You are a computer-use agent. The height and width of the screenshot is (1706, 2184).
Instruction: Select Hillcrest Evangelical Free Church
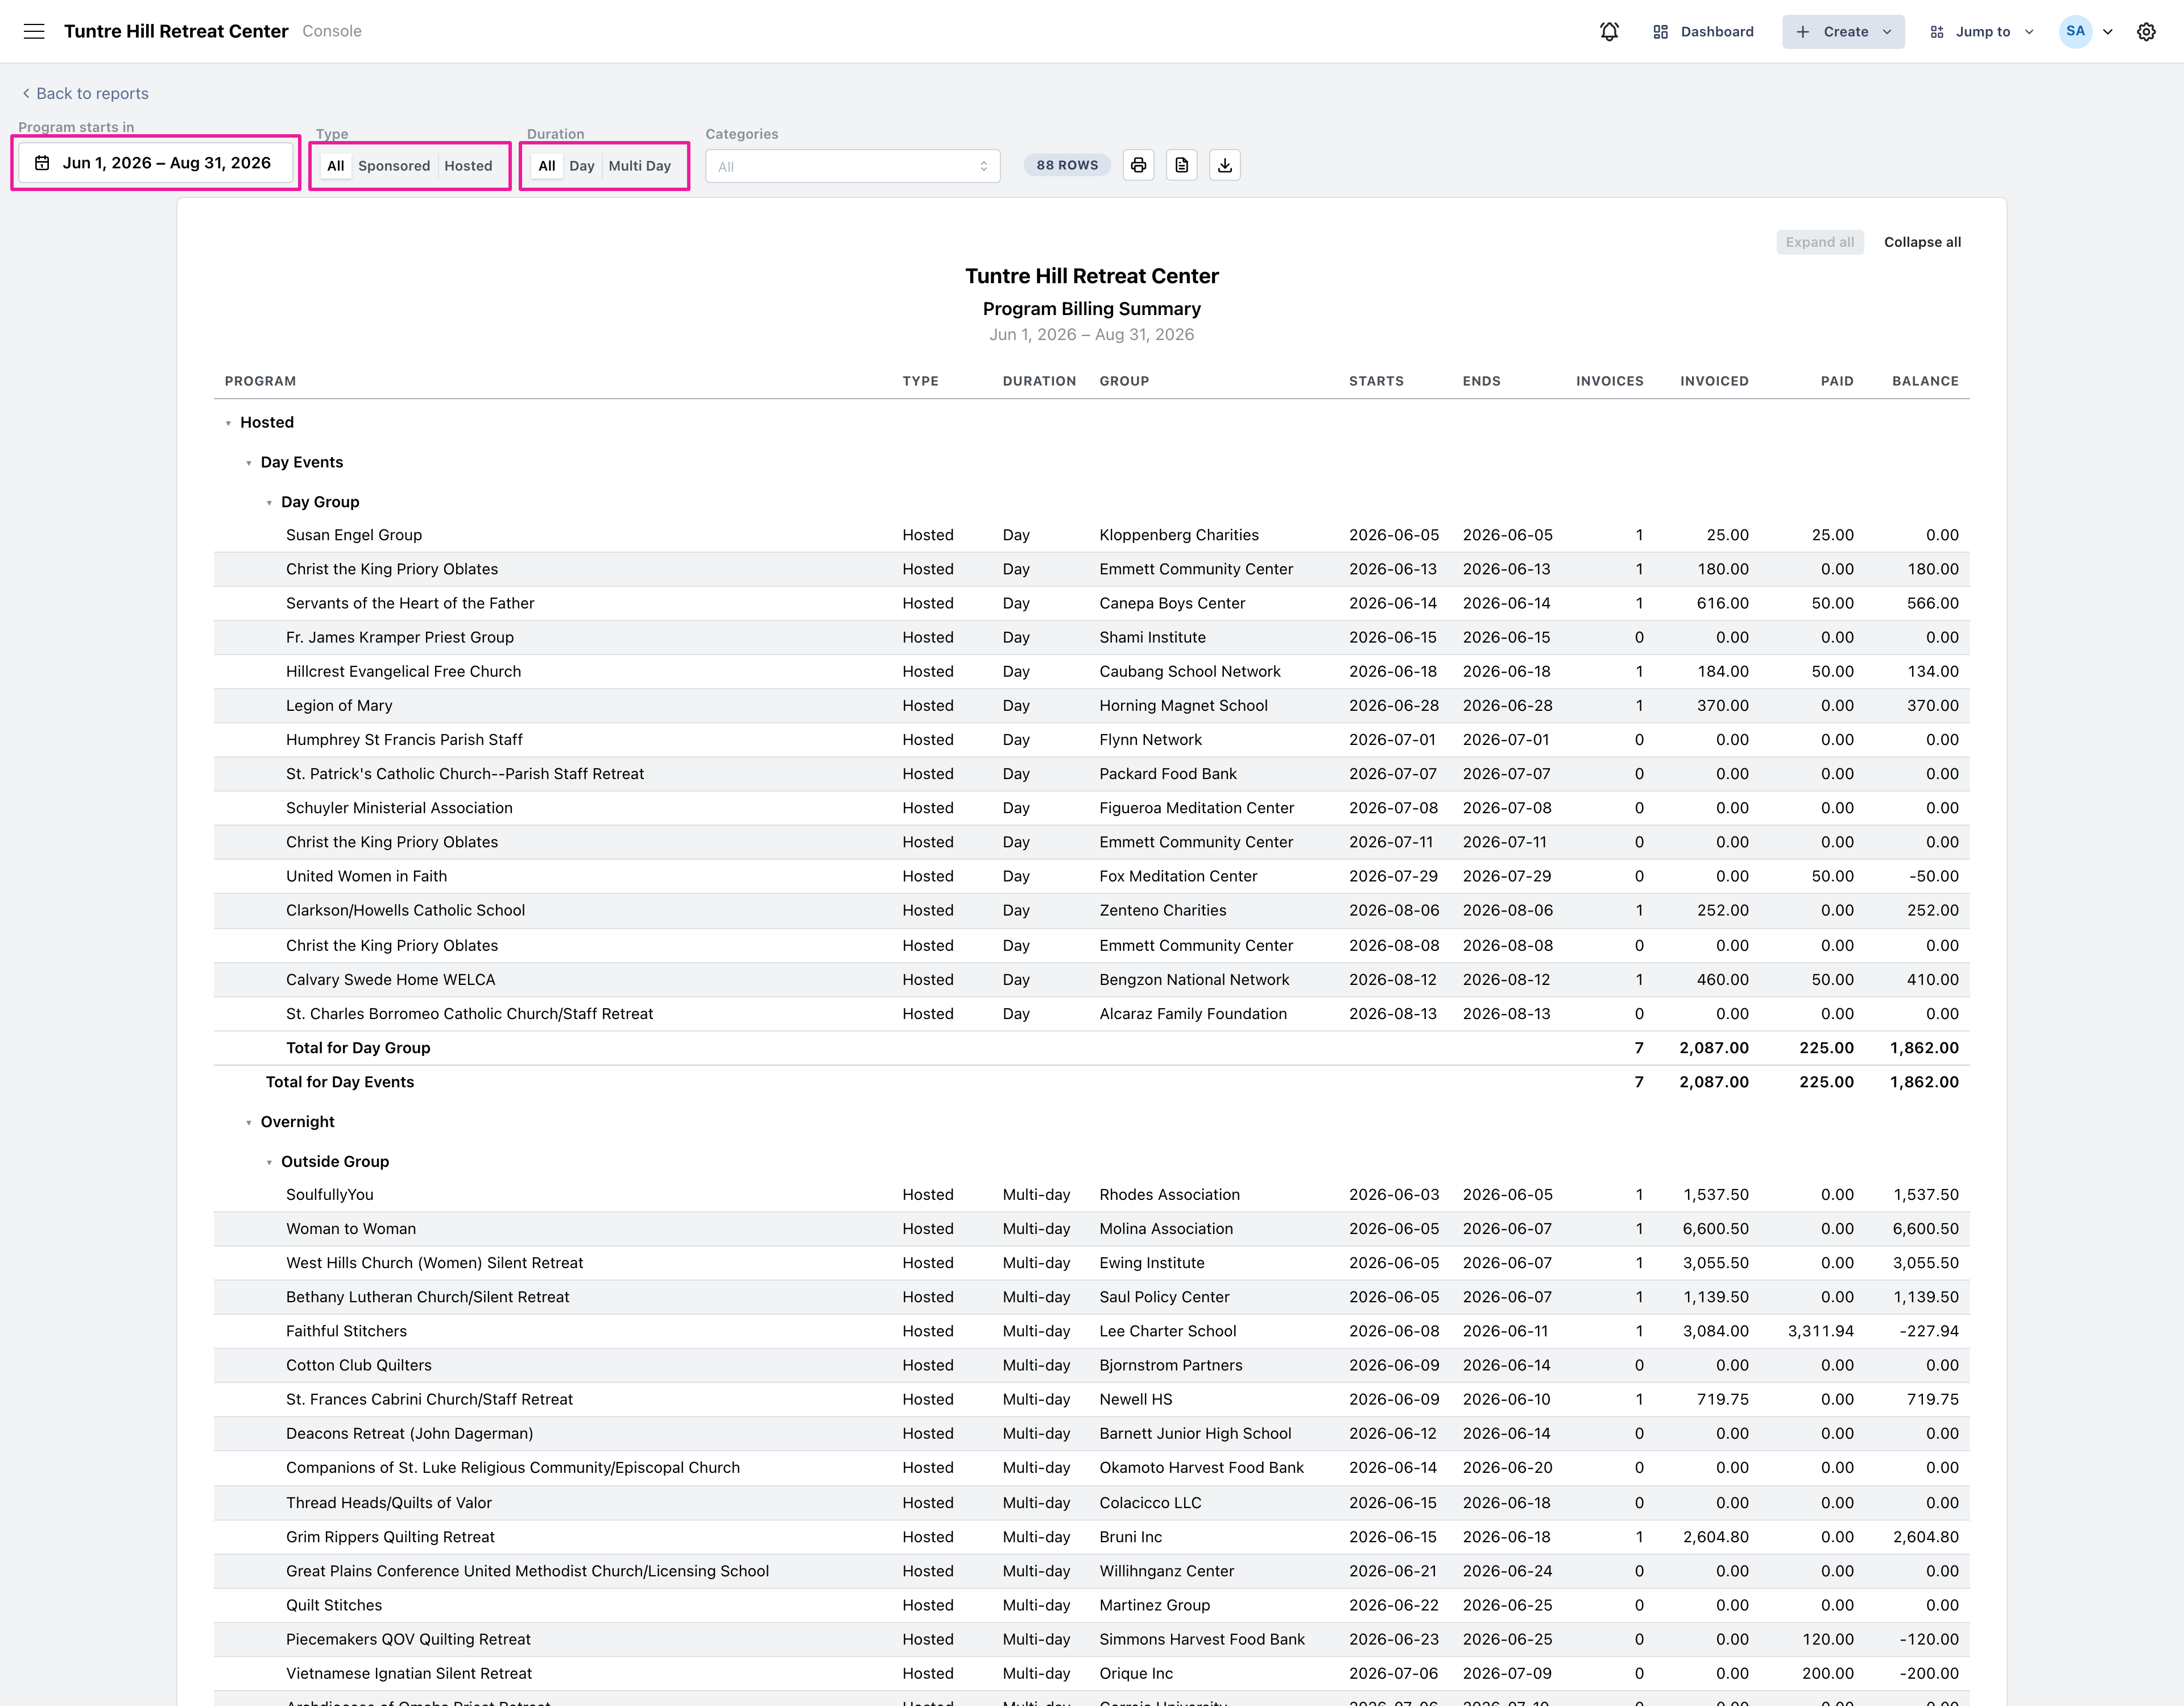1091,671
